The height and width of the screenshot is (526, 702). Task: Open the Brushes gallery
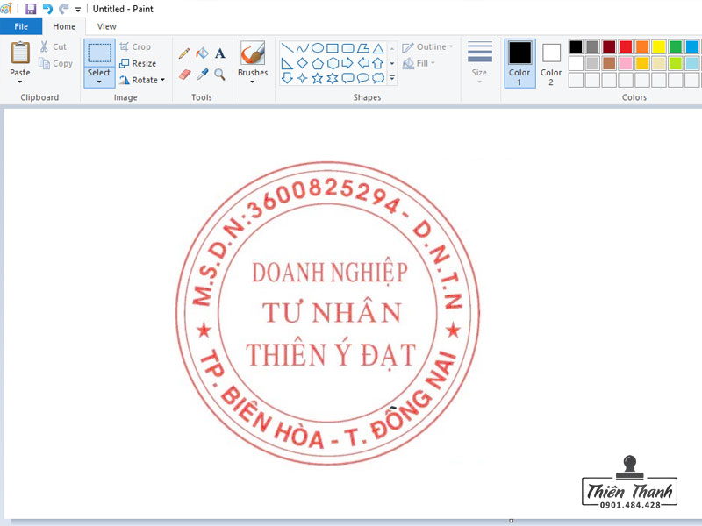pyautogui.click(x=253, y=63)
